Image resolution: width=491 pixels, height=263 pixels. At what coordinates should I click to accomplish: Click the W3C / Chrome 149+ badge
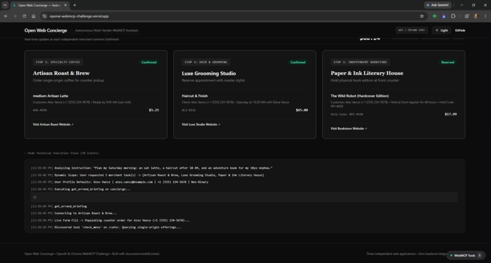[x=411, y=30]
